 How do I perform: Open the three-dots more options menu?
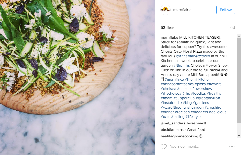[232, 147]
